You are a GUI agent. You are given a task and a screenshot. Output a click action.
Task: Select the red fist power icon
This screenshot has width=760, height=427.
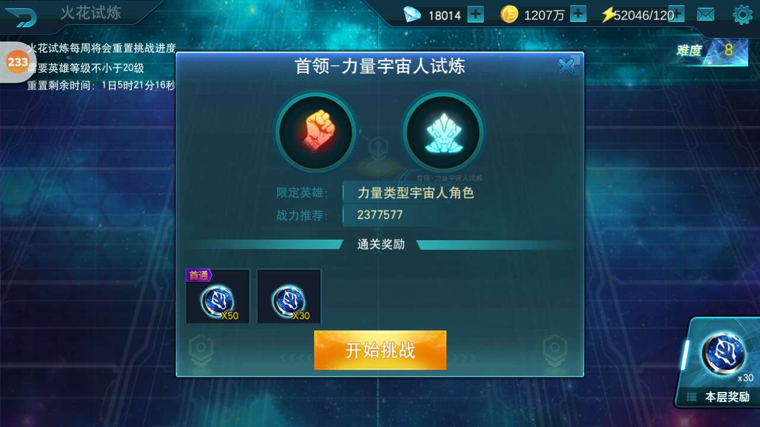316,132
